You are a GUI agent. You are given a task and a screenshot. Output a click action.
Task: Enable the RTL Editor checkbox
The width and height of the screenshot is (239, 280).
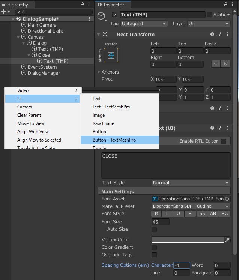[224, 141]
